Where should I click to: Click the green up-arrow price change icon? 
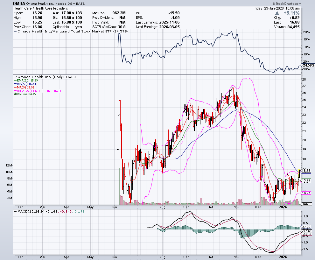tap(277, 13)
